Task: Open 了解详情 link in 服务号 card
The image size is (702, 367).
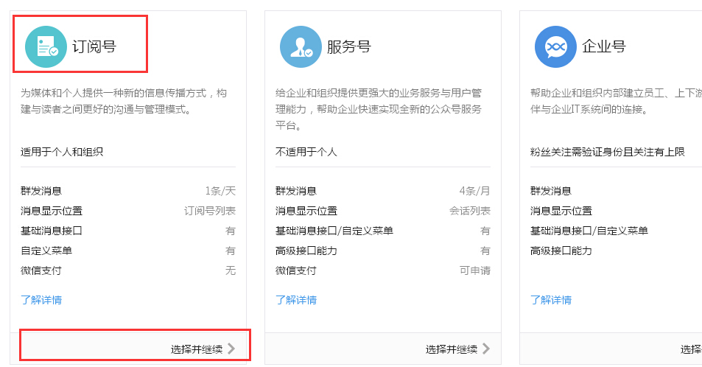Action: click(x=296, y=300)
